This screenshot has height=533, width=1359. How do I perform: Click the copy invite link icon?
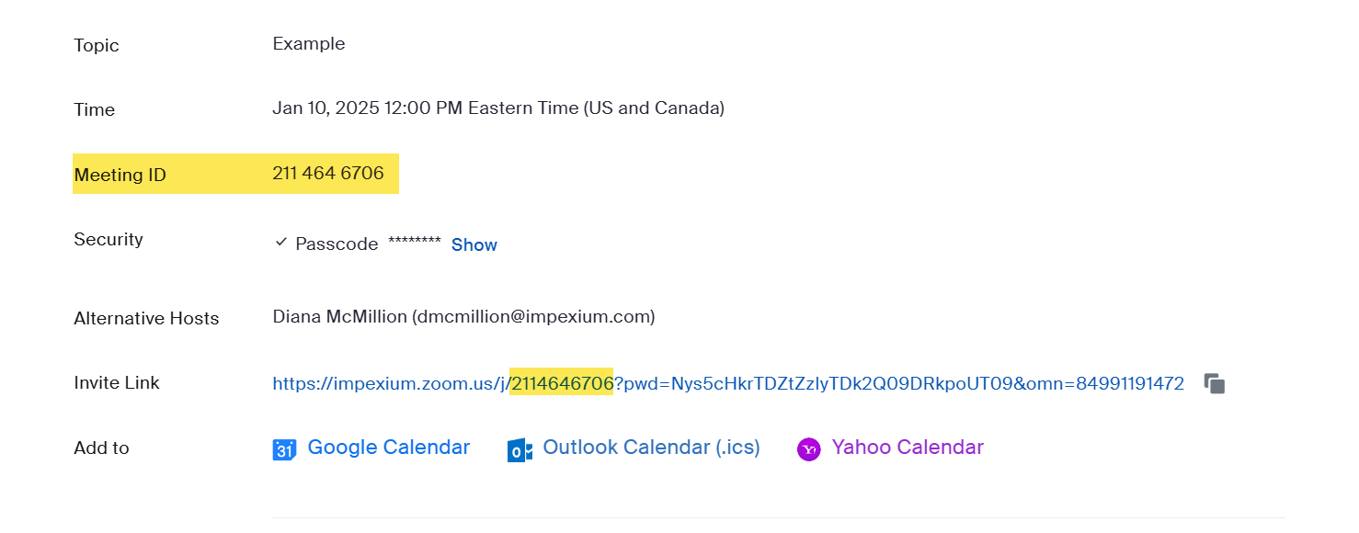tap(1215, 384)
